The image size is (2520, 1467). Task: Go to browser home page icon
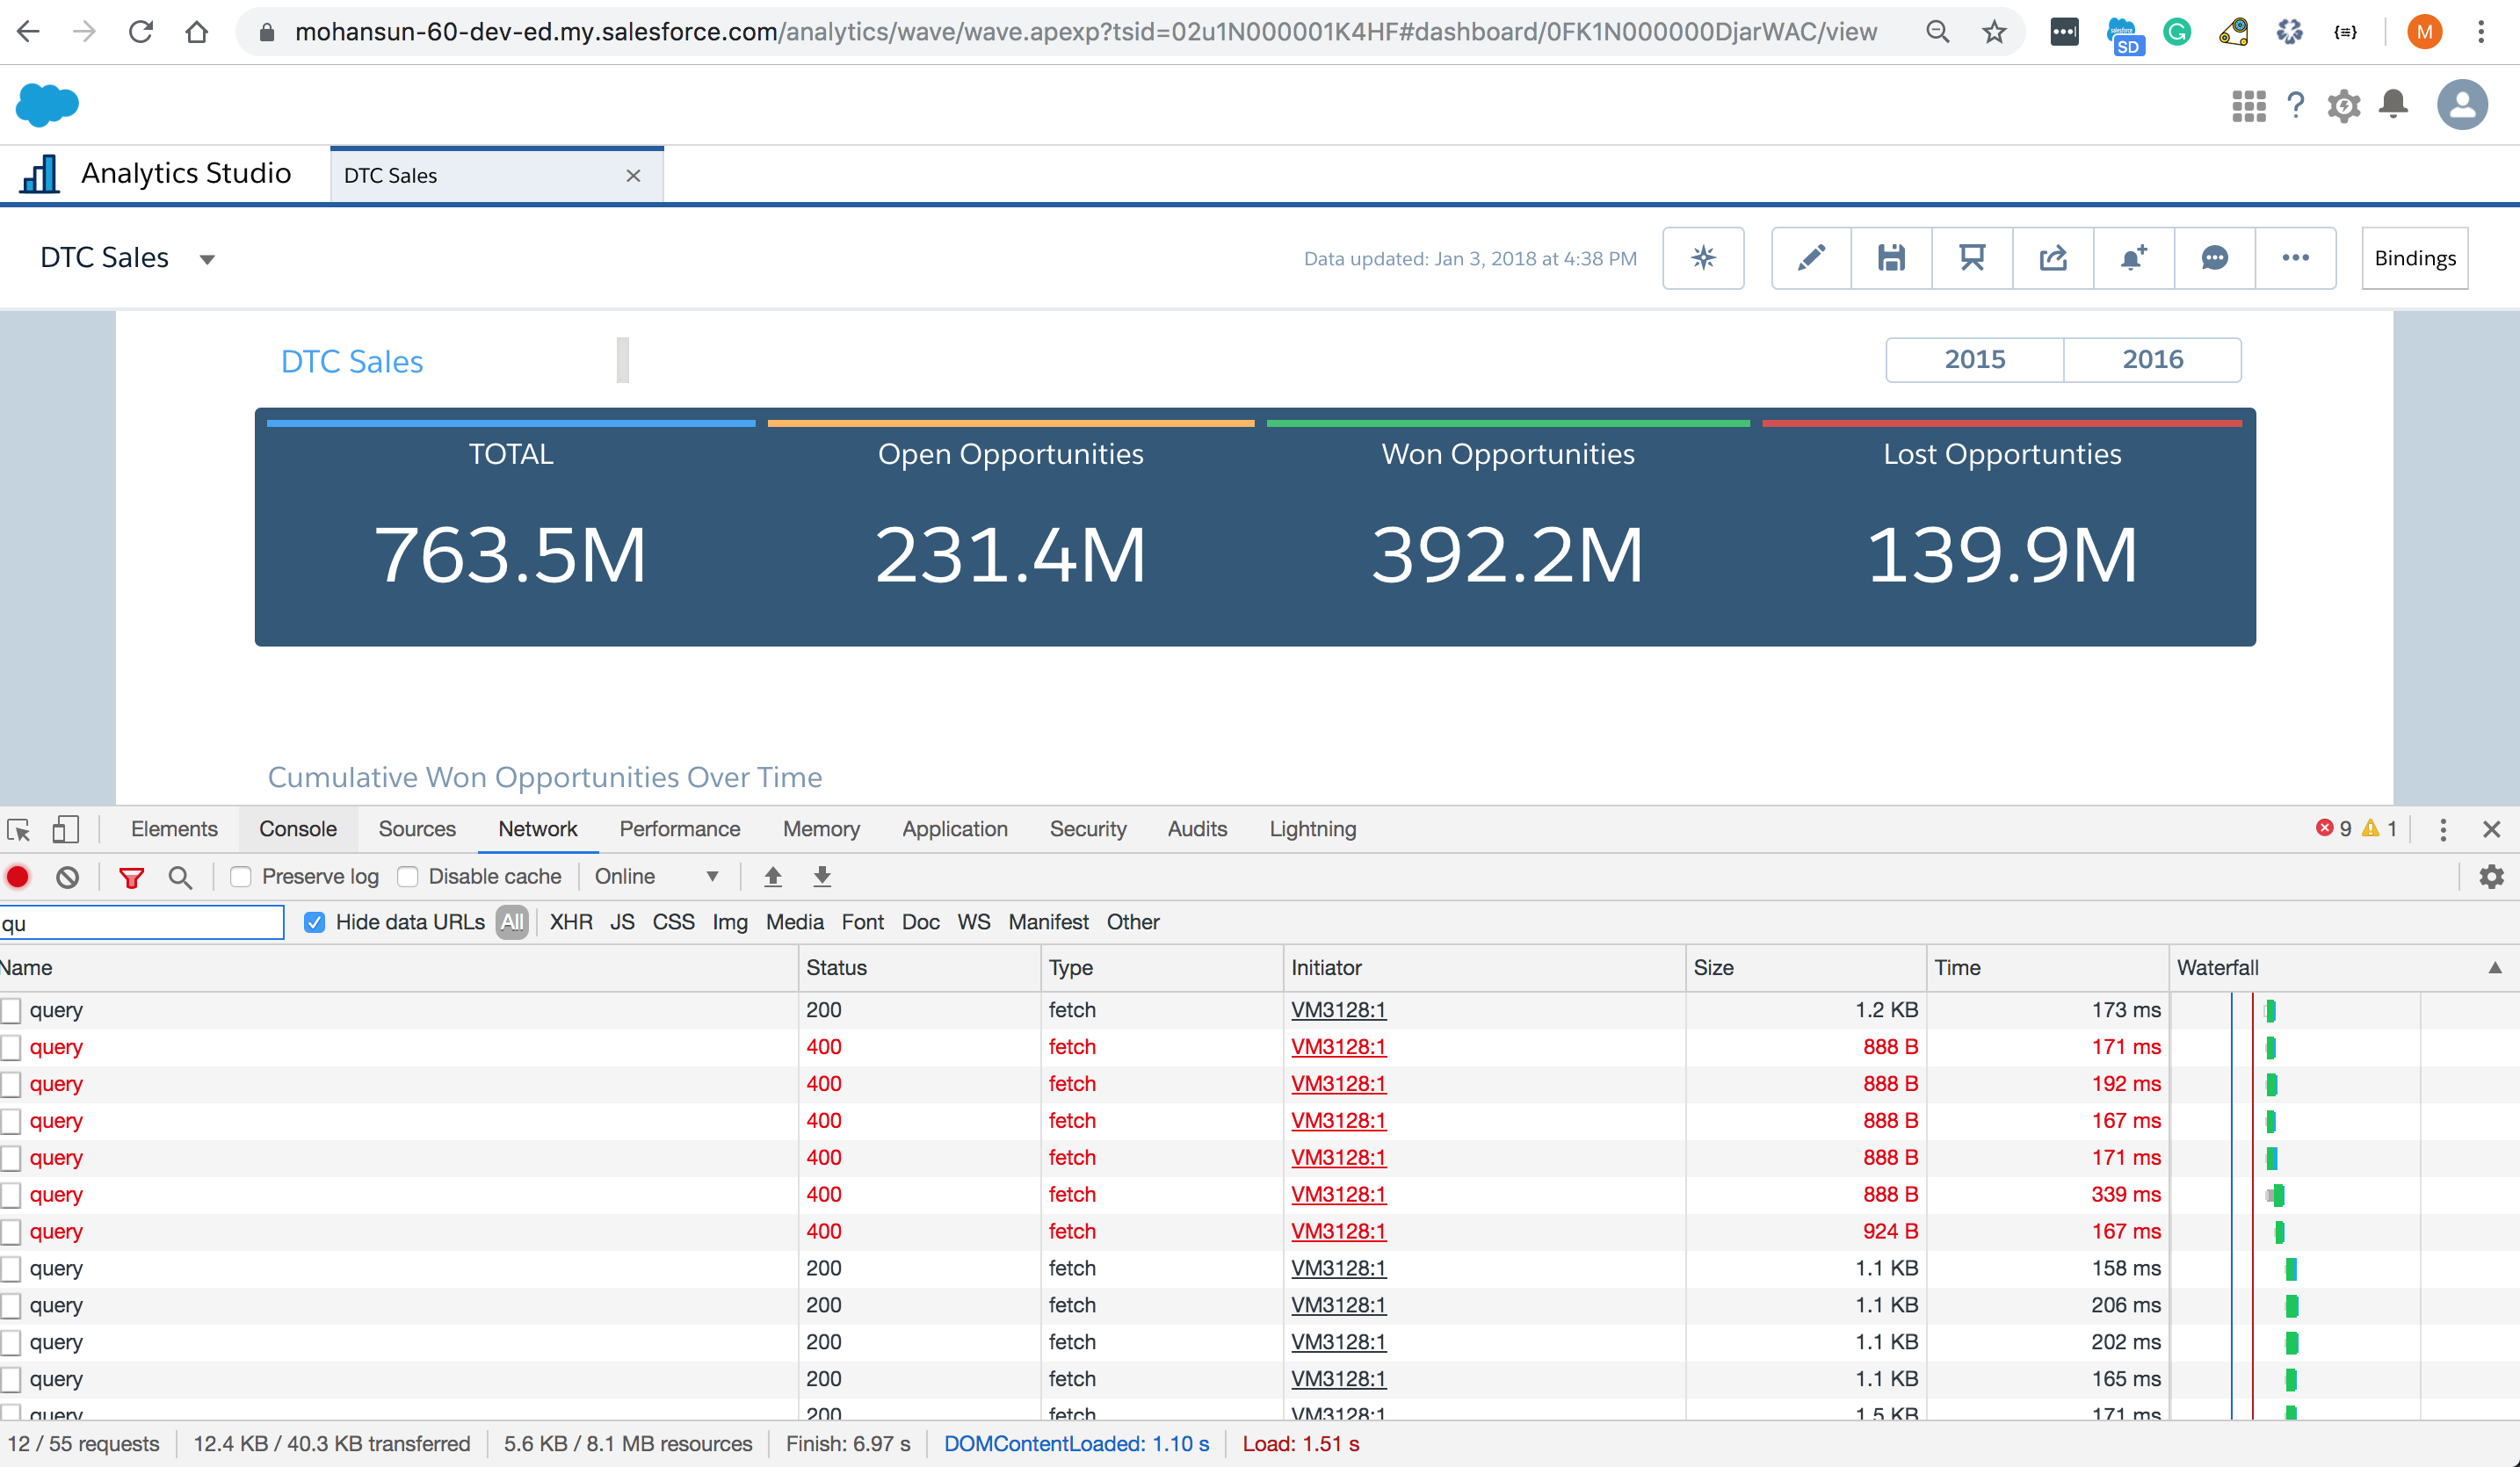197,32
